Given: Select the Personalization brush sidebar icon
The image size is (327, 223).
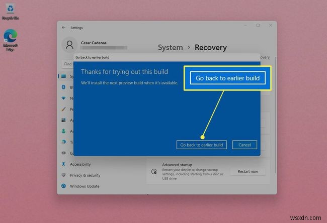Looking at the screenshot, I should point(63,109).
